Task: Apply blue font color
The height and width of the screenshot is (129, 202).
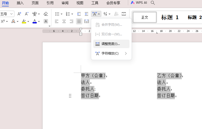Action: [x=35, y=21]
